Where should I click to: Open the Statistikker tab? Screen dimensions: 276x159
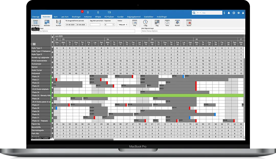[x=148, y=17]
